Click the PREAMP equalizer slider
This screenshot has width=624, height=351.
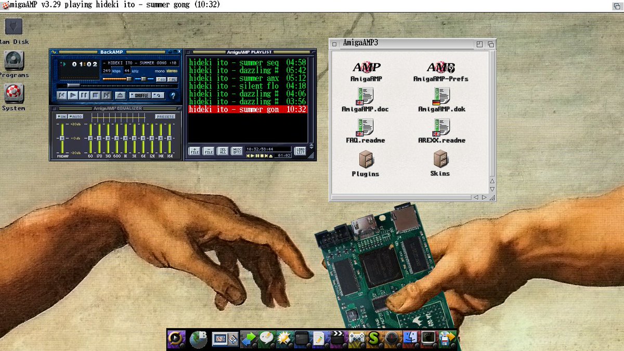tap(62, 138)
